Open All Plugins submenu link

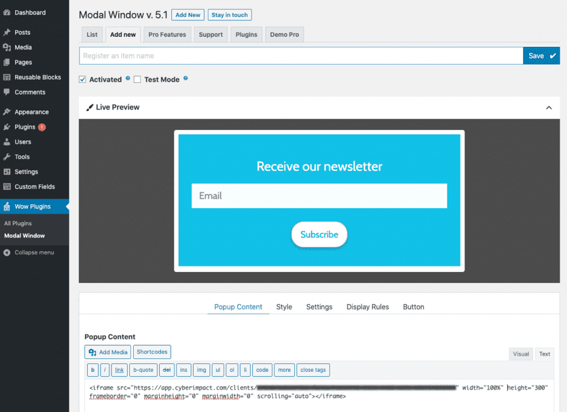[x=18, y=223]
